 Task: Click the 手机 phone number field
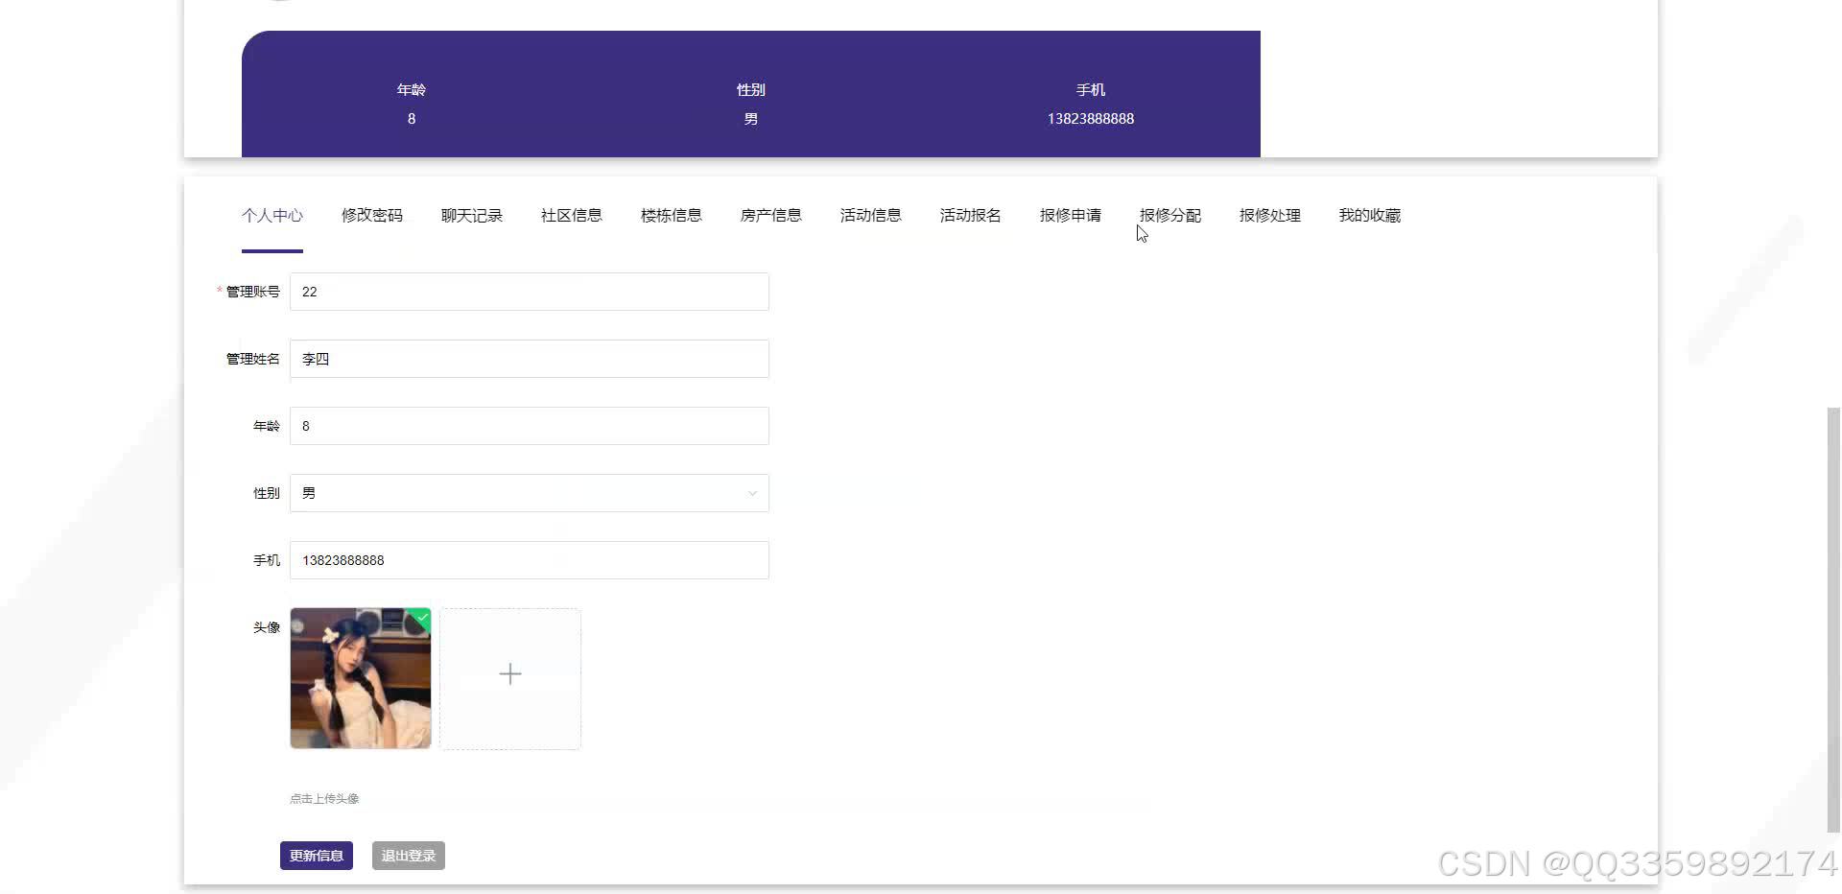click(x=530, y=560)
